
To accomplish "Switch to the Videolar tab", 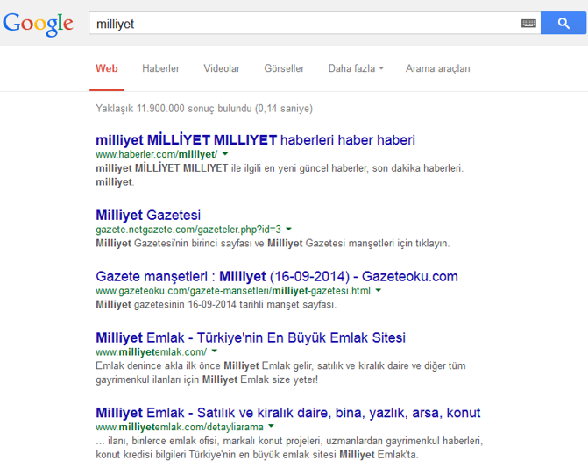I will (222, 68).
